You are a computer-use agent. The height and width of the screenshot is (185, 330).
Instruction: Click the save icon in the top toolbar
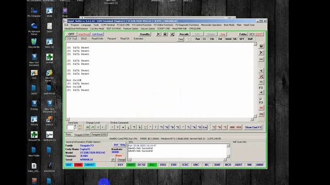coord(165,34)
